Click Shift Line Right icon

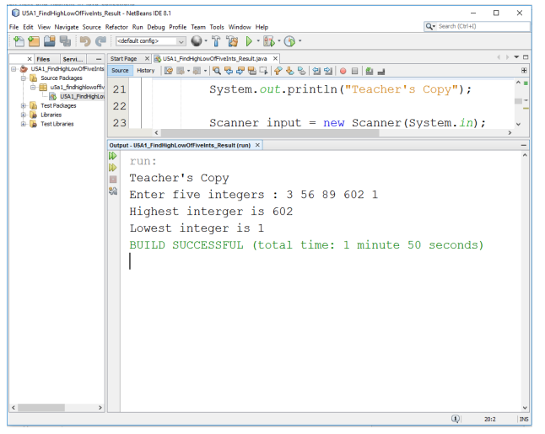[x=328, y=71]
